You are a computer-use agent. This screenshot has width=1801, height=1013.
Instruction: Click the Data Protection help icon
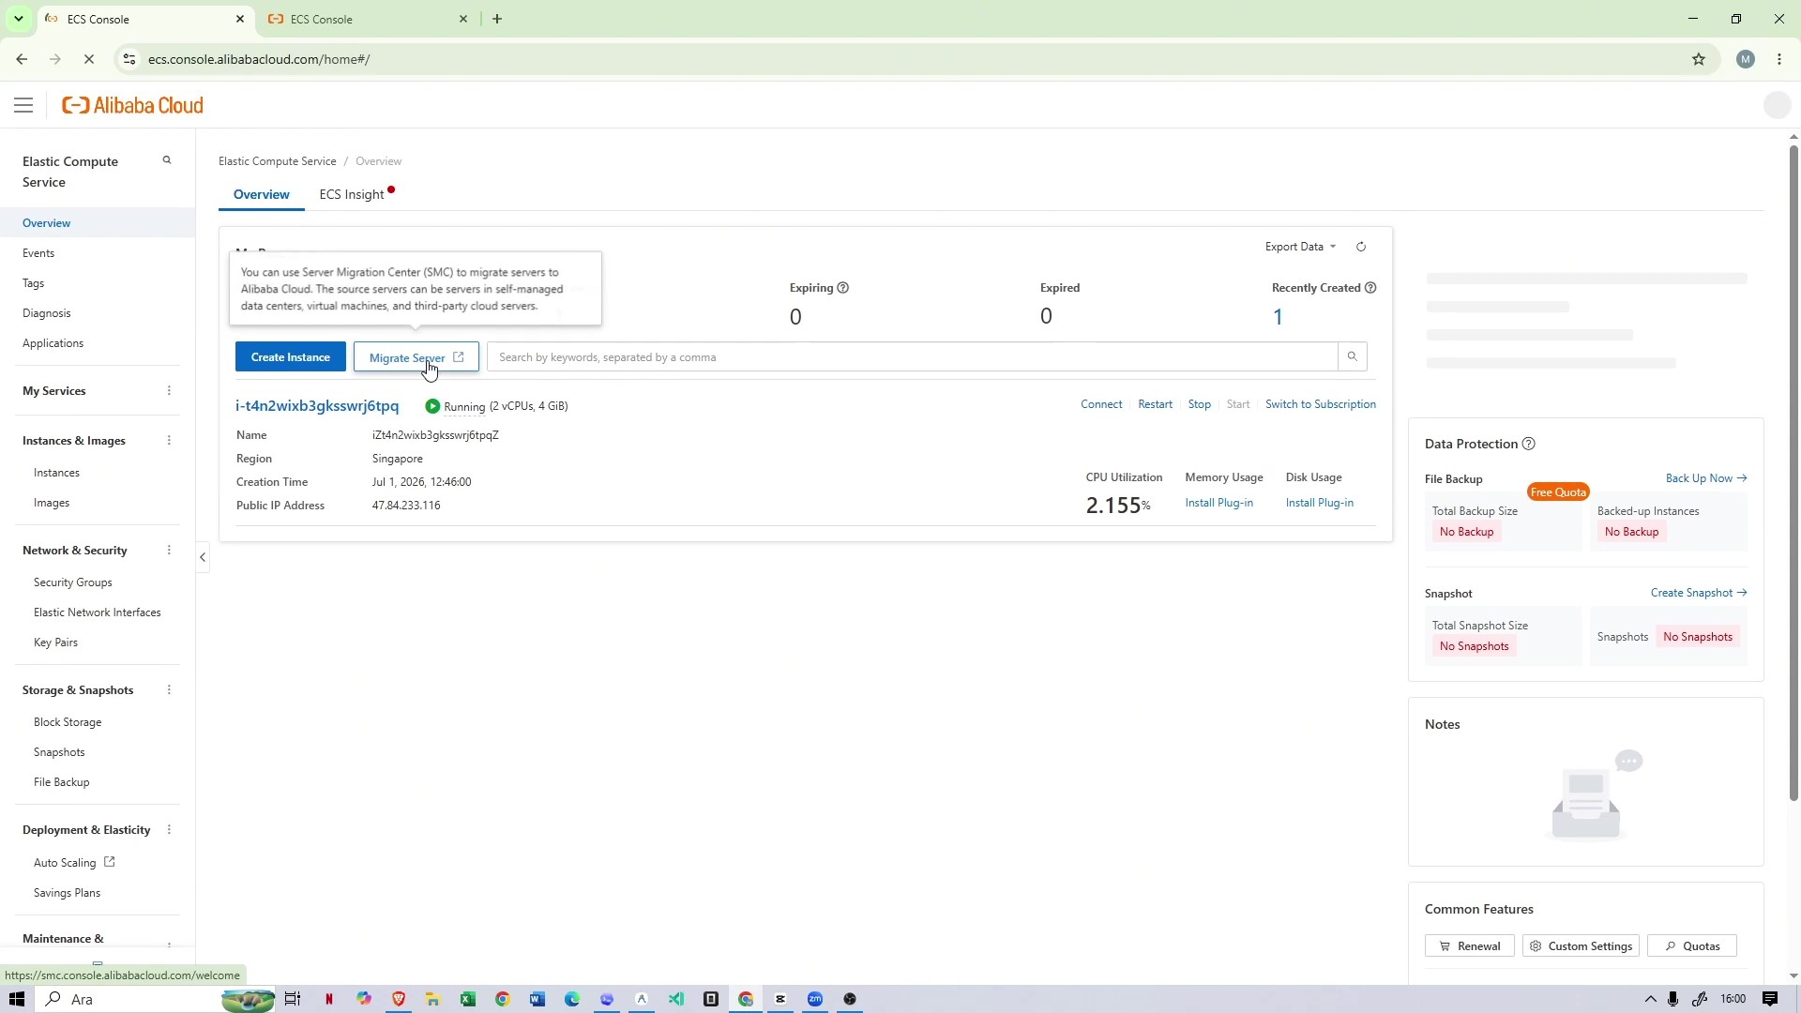point(1528,444)
